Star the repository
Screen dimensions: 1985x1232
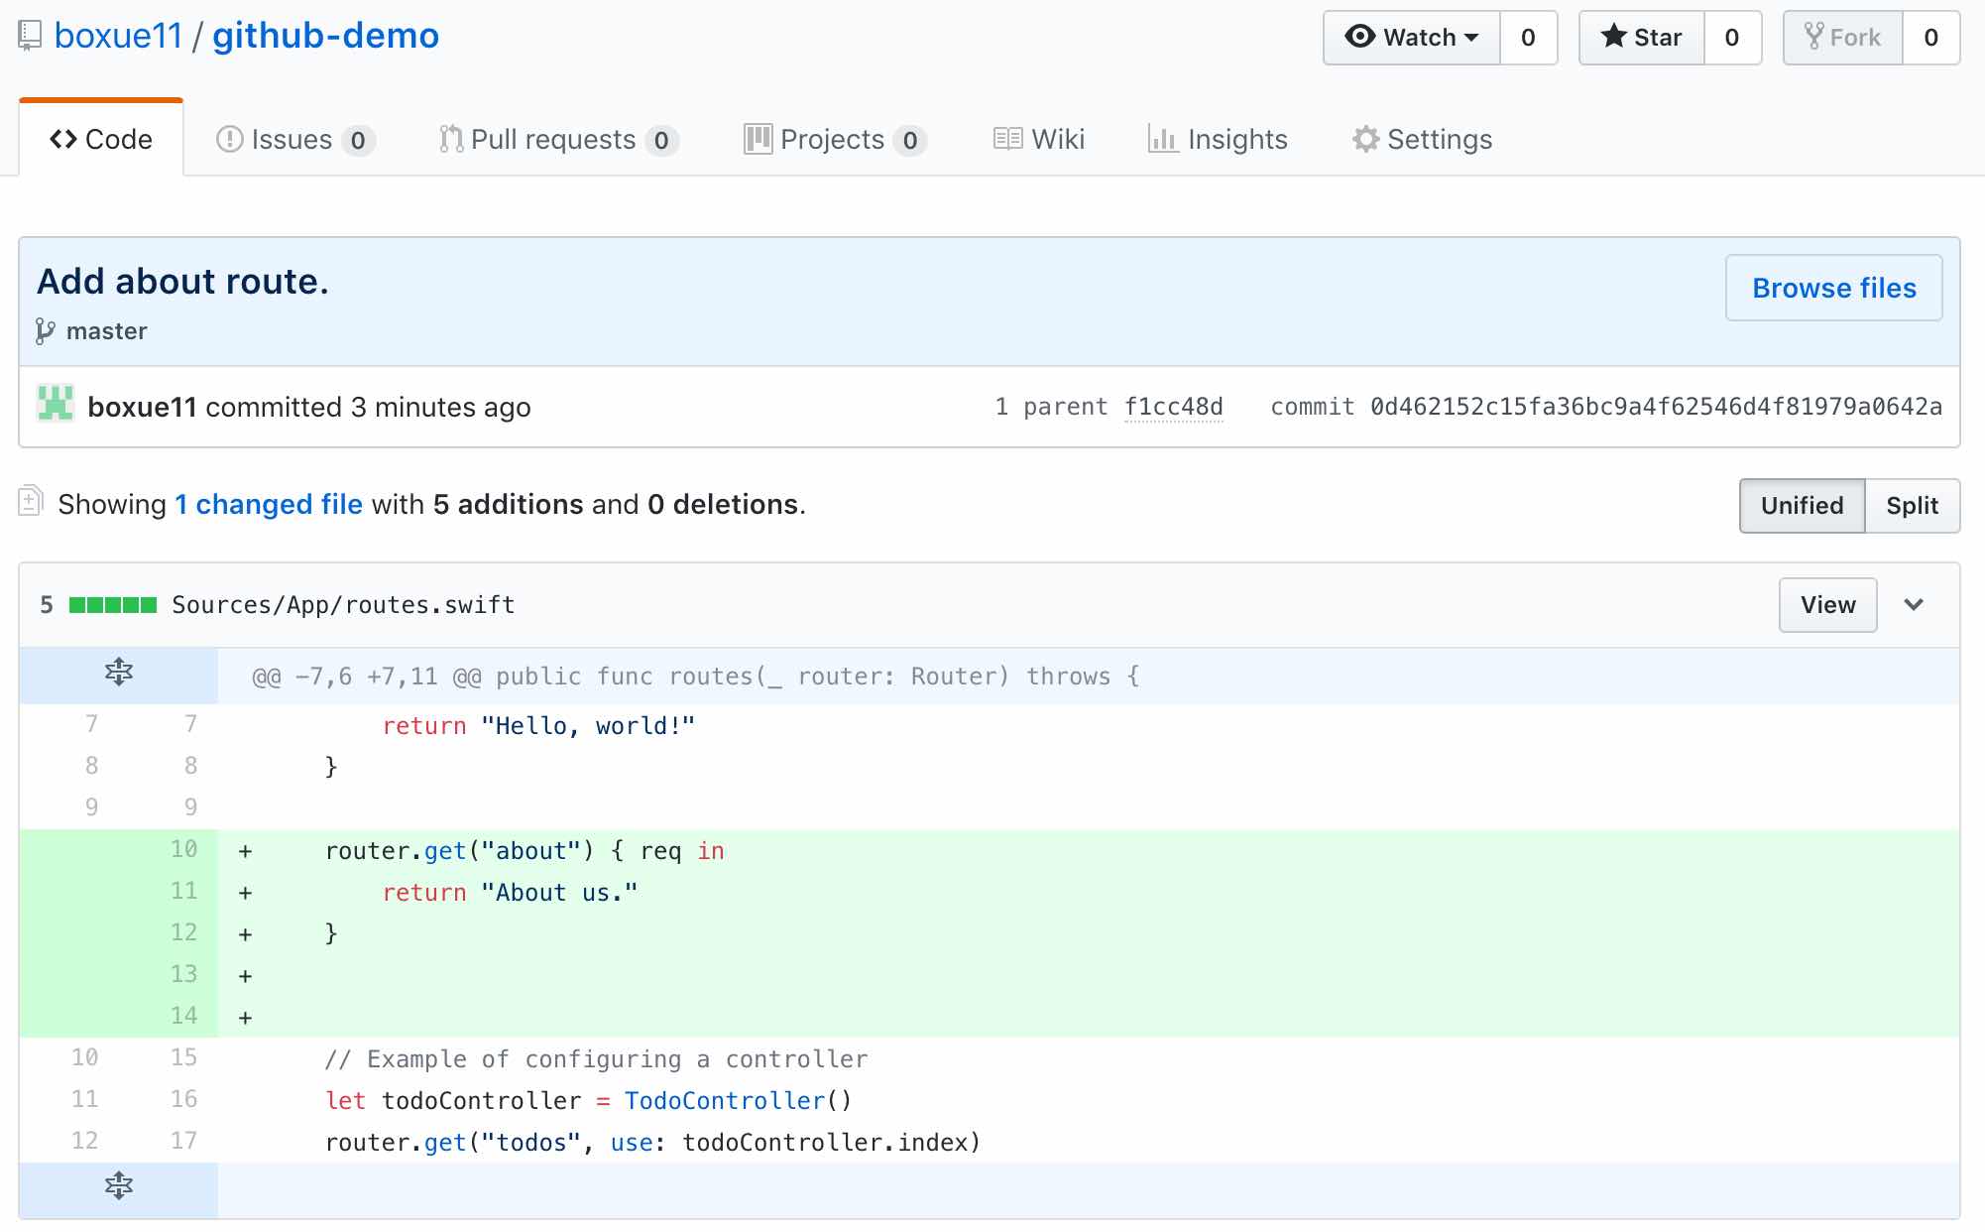[1642, 38]
